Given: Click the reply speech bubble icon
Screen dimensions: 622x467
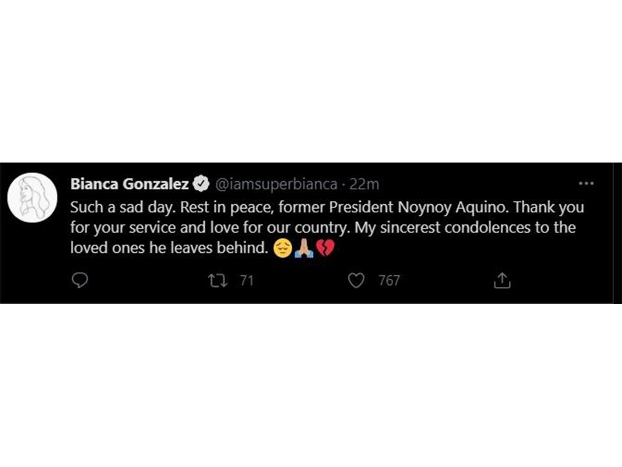Looking at the screenshot, I should pyautogui.click(x=80, y=281).
